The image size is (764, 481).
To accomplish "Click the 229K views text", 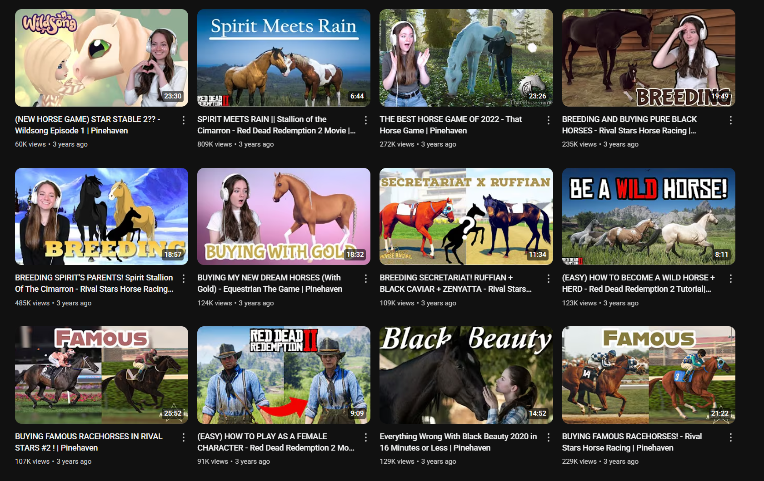I will point(579,461).
